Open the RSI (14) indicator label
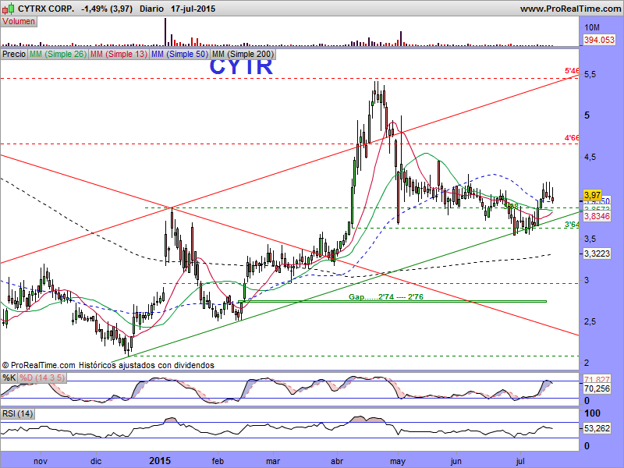The image size is (624, 468). 17,414
